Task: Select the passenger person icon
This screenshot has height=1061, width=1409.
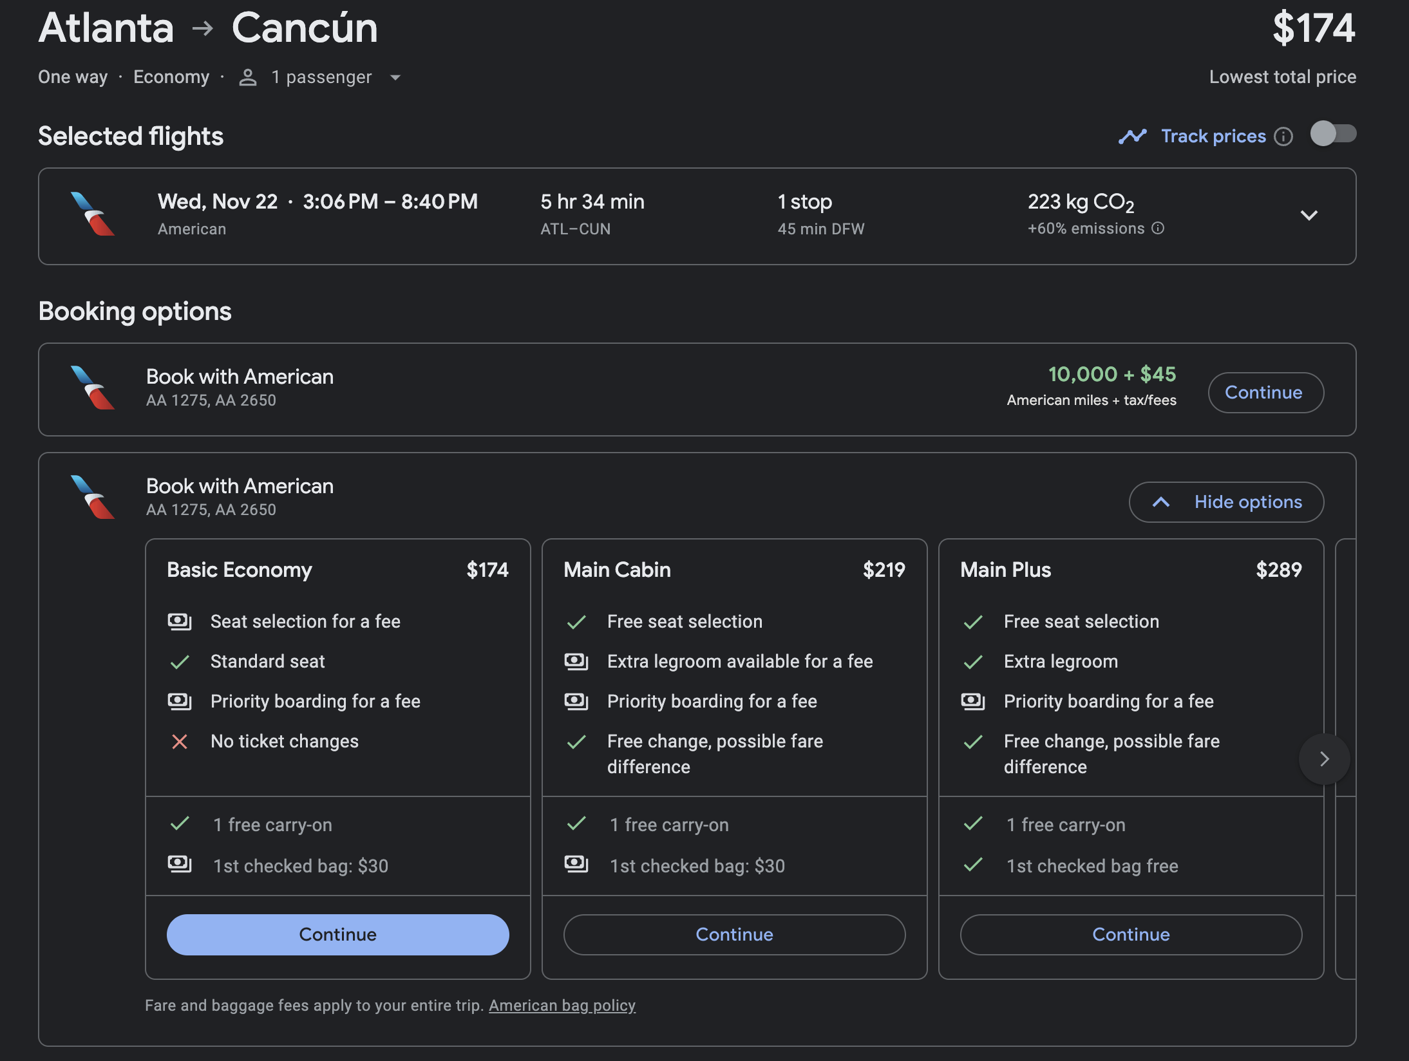Action: 247,77
